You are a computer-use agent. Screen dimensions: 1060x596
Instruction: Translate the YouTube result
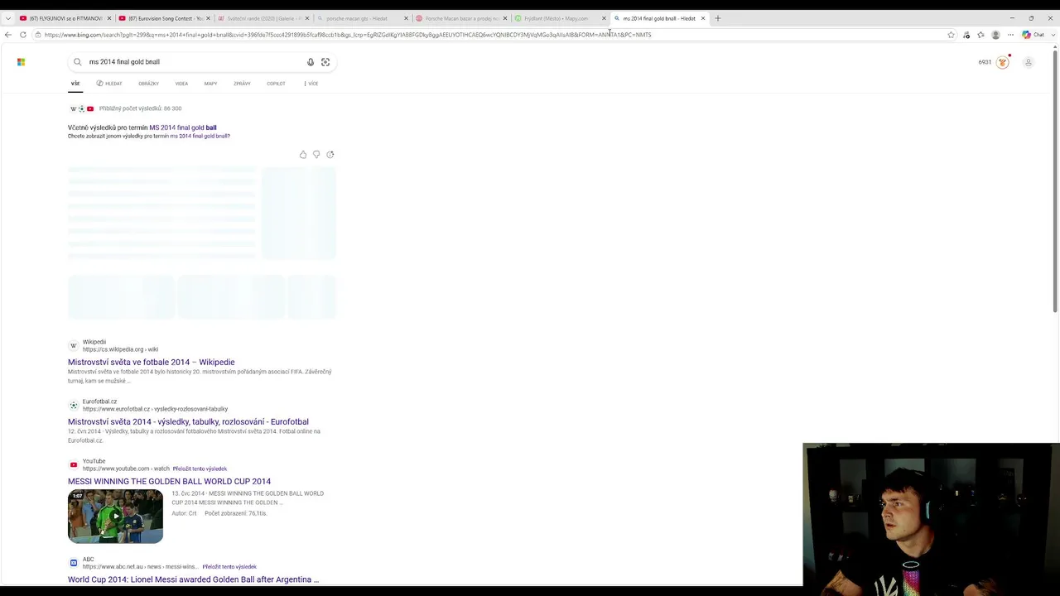[x=200, y=469]
